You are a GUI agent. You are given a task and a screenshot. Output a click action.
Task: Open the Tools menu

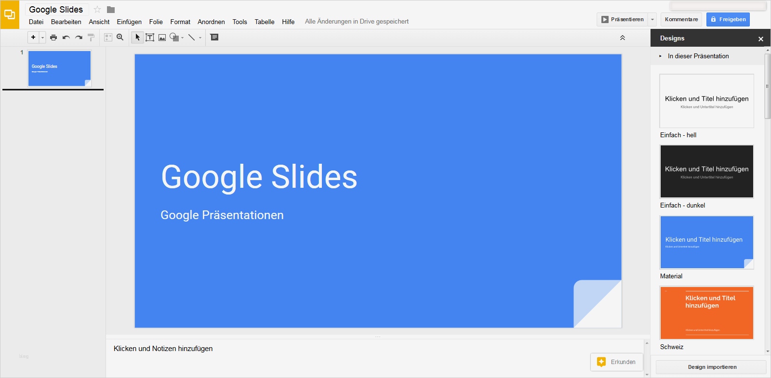[239, 22]
